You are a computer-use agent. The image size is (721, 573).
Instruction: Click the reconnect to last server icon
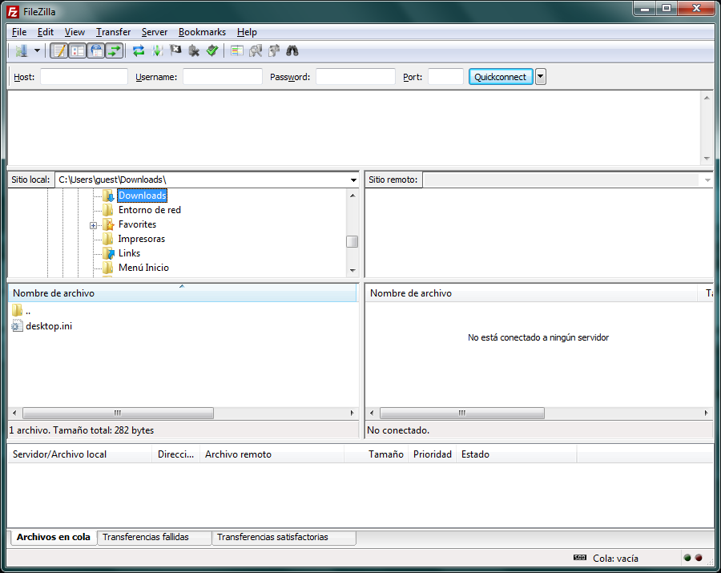point(212,51)
